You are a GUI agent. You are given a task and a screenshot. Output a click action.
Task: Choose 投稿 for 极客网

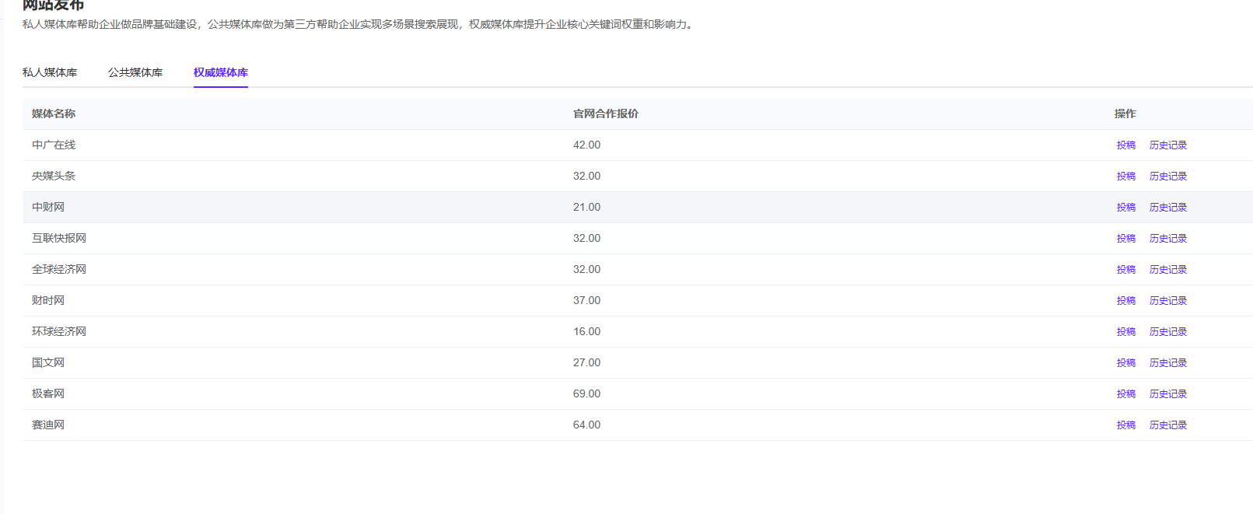(1126, 394)
